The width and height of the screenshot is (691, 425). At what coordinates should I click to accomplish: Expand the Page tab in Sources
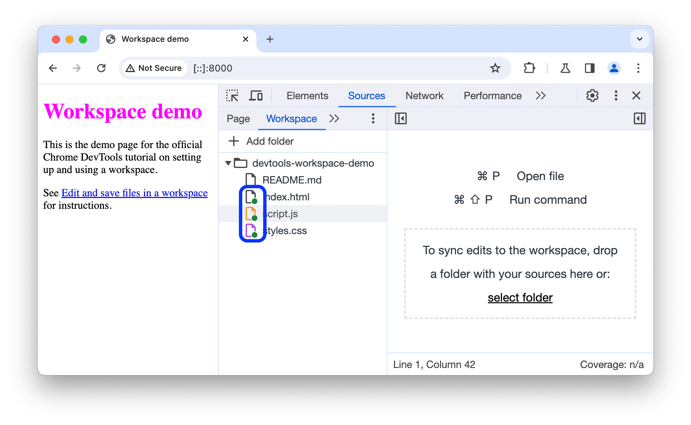pyautogui.click(x=239, y=118)
